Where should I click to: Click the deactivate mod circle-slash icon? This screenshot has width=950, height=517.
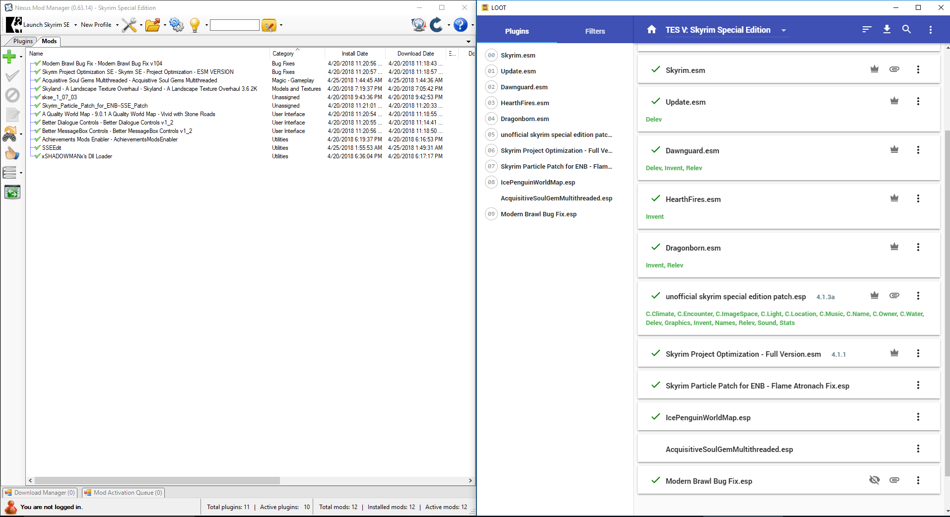pyautogui.click(x=12, y=95)
